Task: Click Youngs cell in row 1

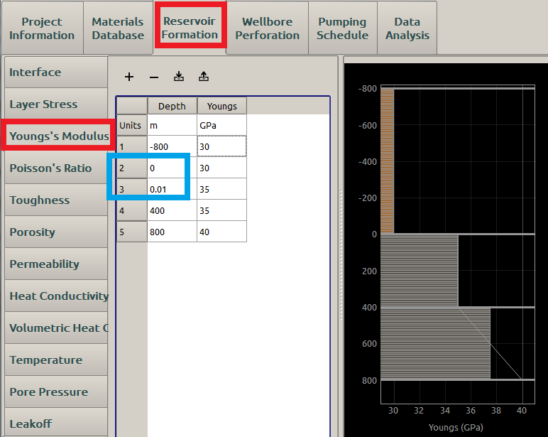Action: pyautogui.click(x=222, y=146)
